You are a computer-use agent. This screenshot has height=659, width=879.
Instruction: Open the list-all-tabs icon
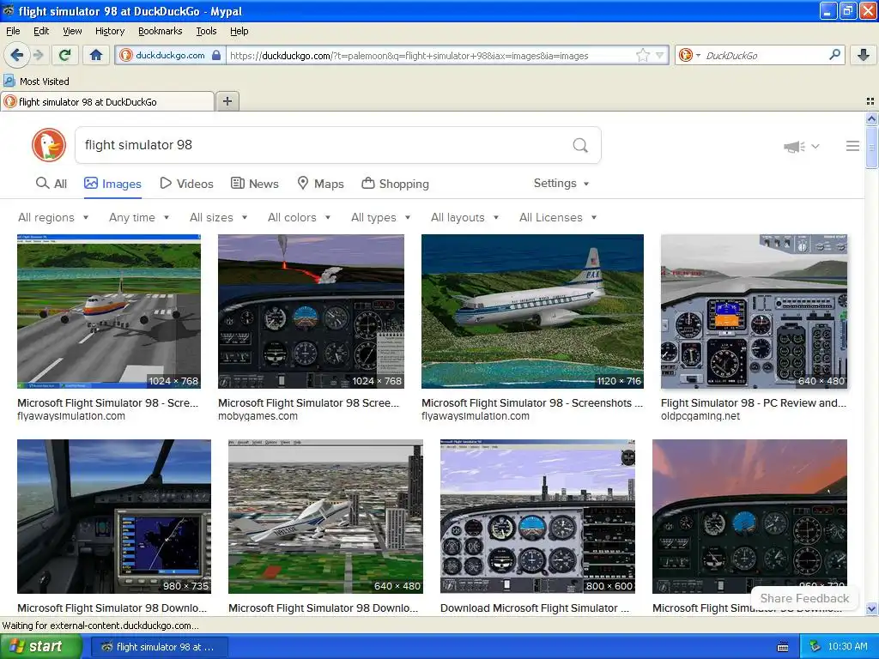click(870, 101)
